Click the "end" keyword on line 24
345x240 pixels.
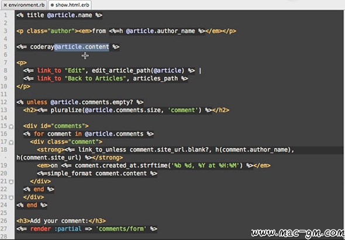[32, 205]
